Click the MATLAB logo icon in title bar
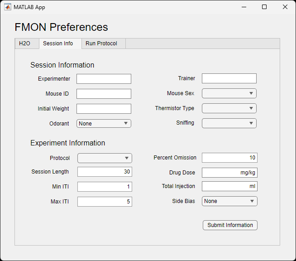The width and height of the screenshot is (296, 261). pos(8,7)
